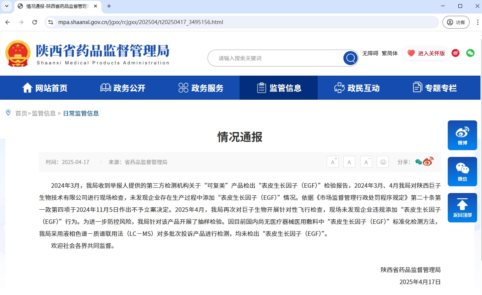Click the 日常监管信息 breadcrumb link
Screen dimensions: 482x295
click(81, 113)
